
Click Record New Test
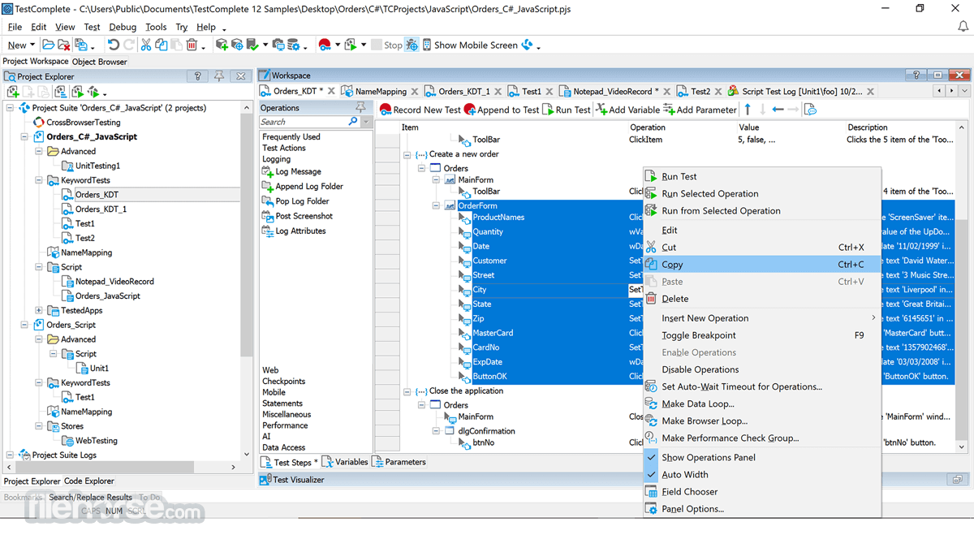pyautogui.click(x=420, y=110)
